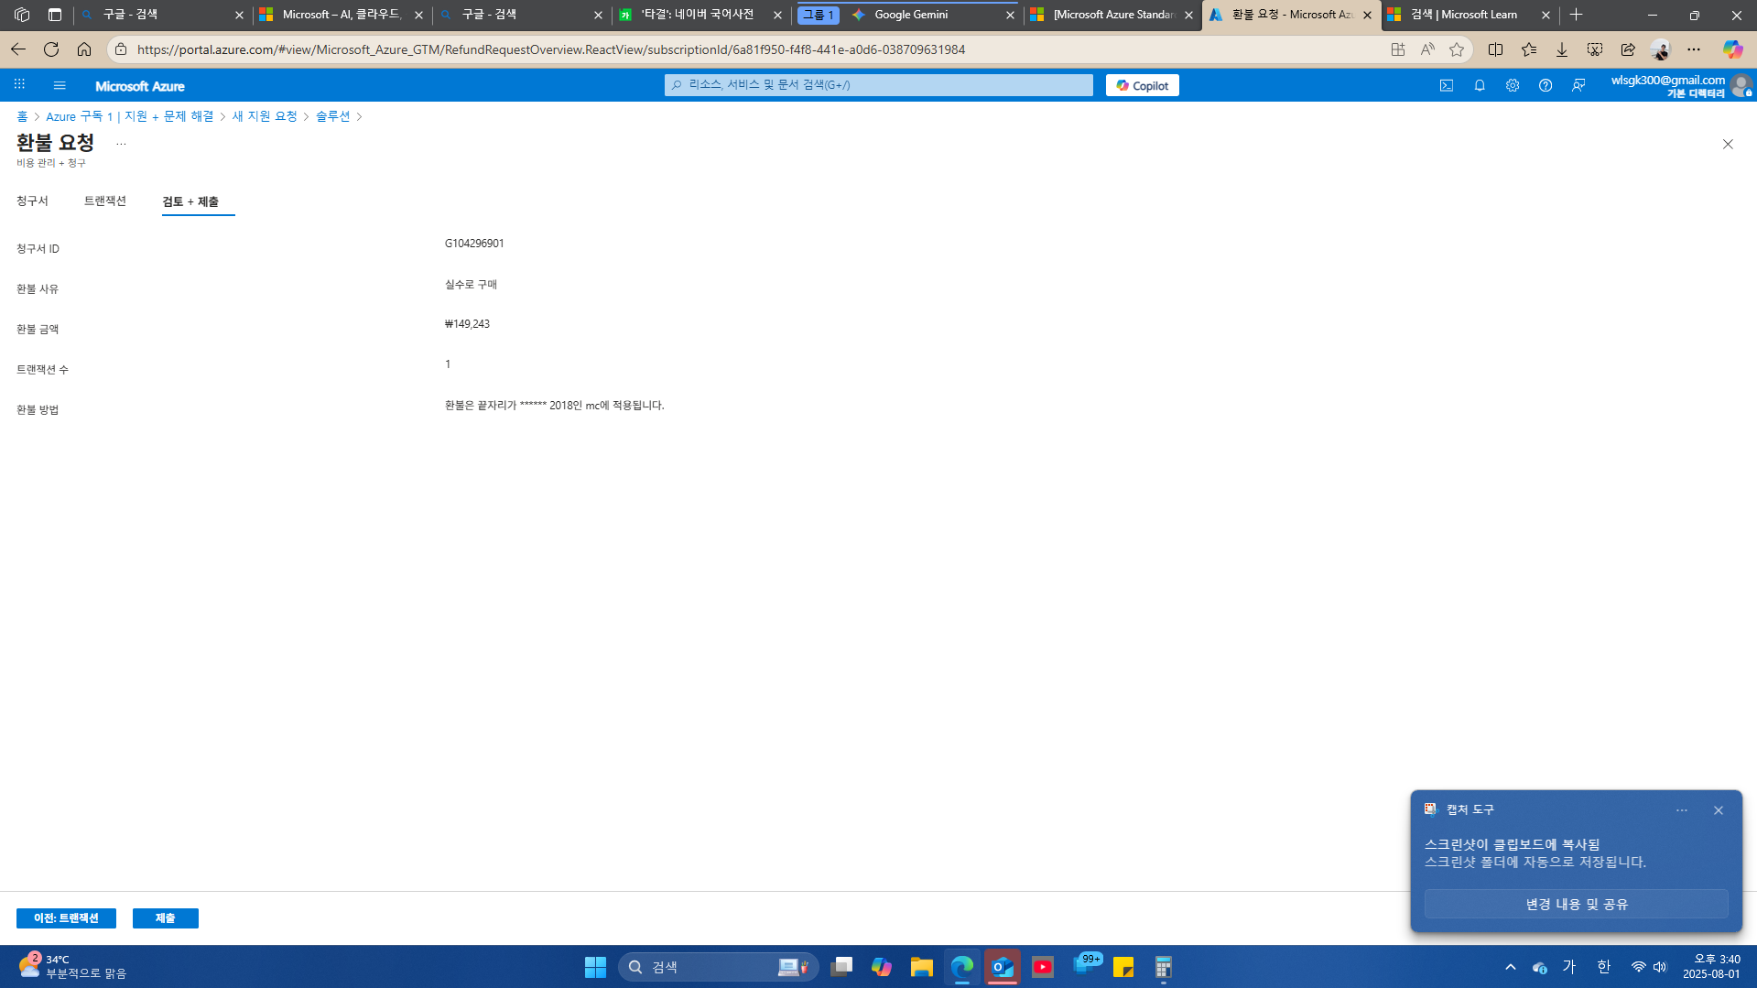The image size is (1757, 988).
Task: Click the Azure resource search bar
Action: tap(877, 84)
